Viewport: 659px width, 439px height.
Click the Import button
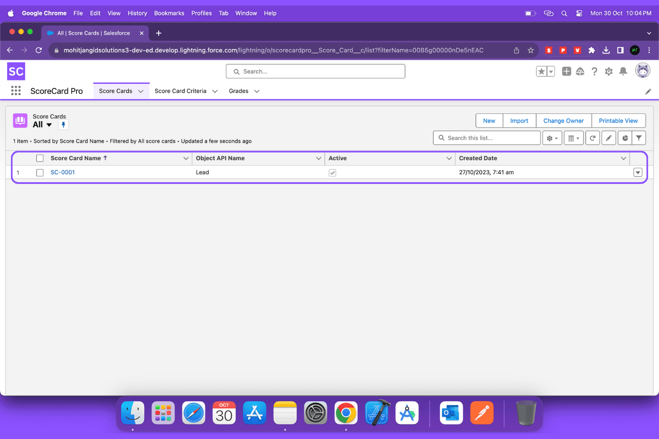[x=519, y=121]
